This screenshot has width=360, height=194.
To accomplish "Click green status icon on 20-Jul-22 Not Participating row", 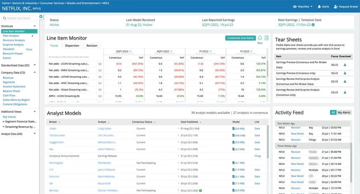I will click(x=200, y=191).
